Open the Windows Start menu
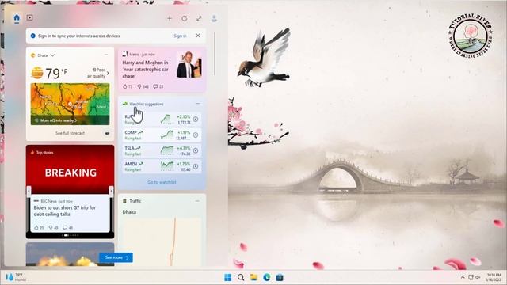The image size is (507, 285). coord(228,277)
